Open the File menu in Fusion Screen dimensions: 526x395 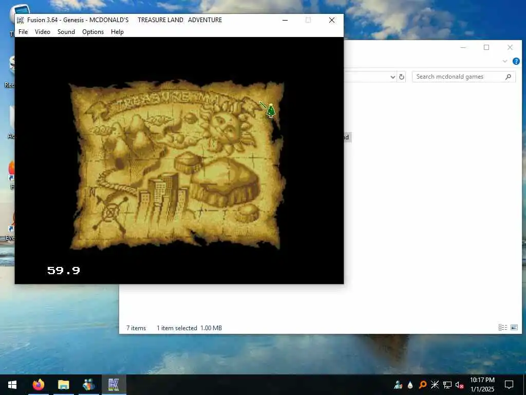pyautogui.click(x=23, y=32)
